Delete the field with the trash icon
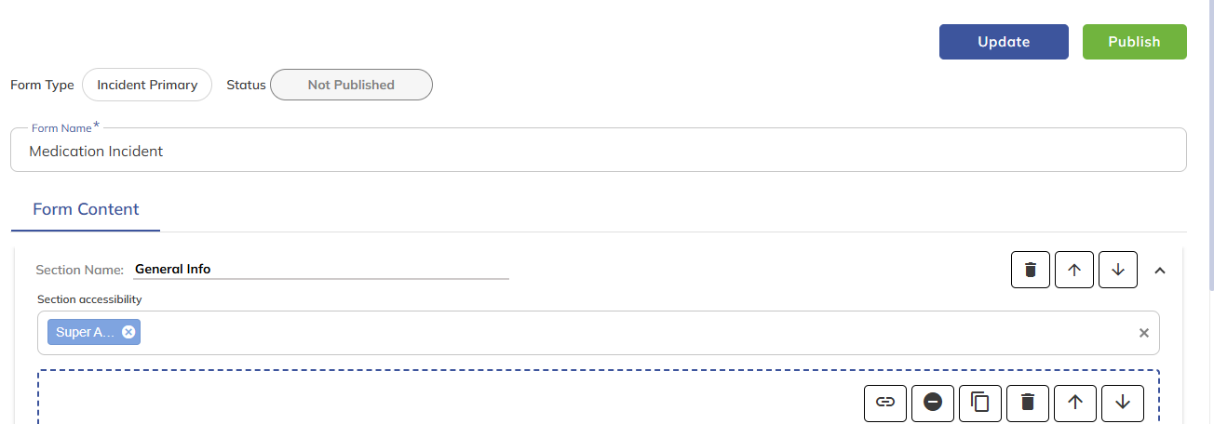Viewport: 1214px width, 424px height. pyautogui.click(x=1028, y=403)
